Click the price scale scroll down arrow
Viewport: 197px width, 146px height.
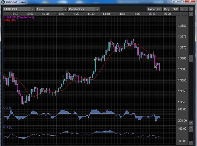[x=191, y=123]
